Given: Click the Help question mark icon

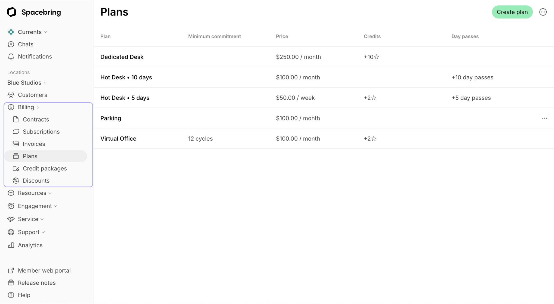Looking at the screenshot, I should pos(11,295).
